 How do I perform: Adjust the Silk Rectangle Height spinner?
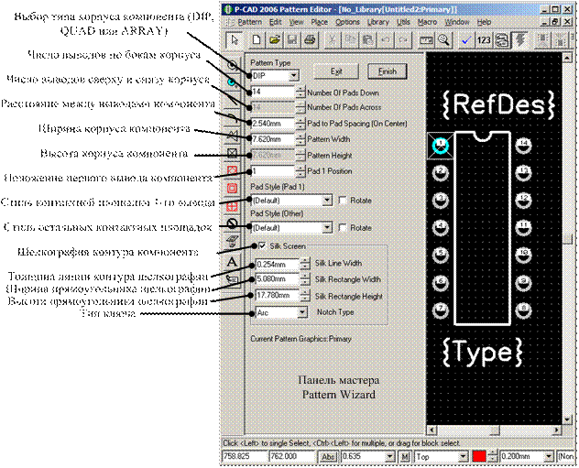(x=305, y=296)
